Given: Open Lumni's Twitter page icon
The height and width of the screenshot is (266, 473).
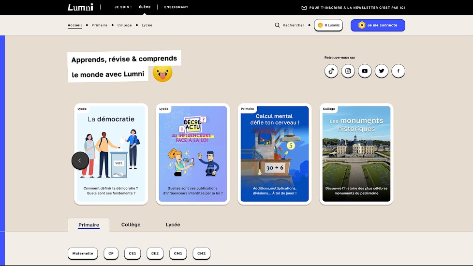Looking at the screenshot, I should point(382,71).
